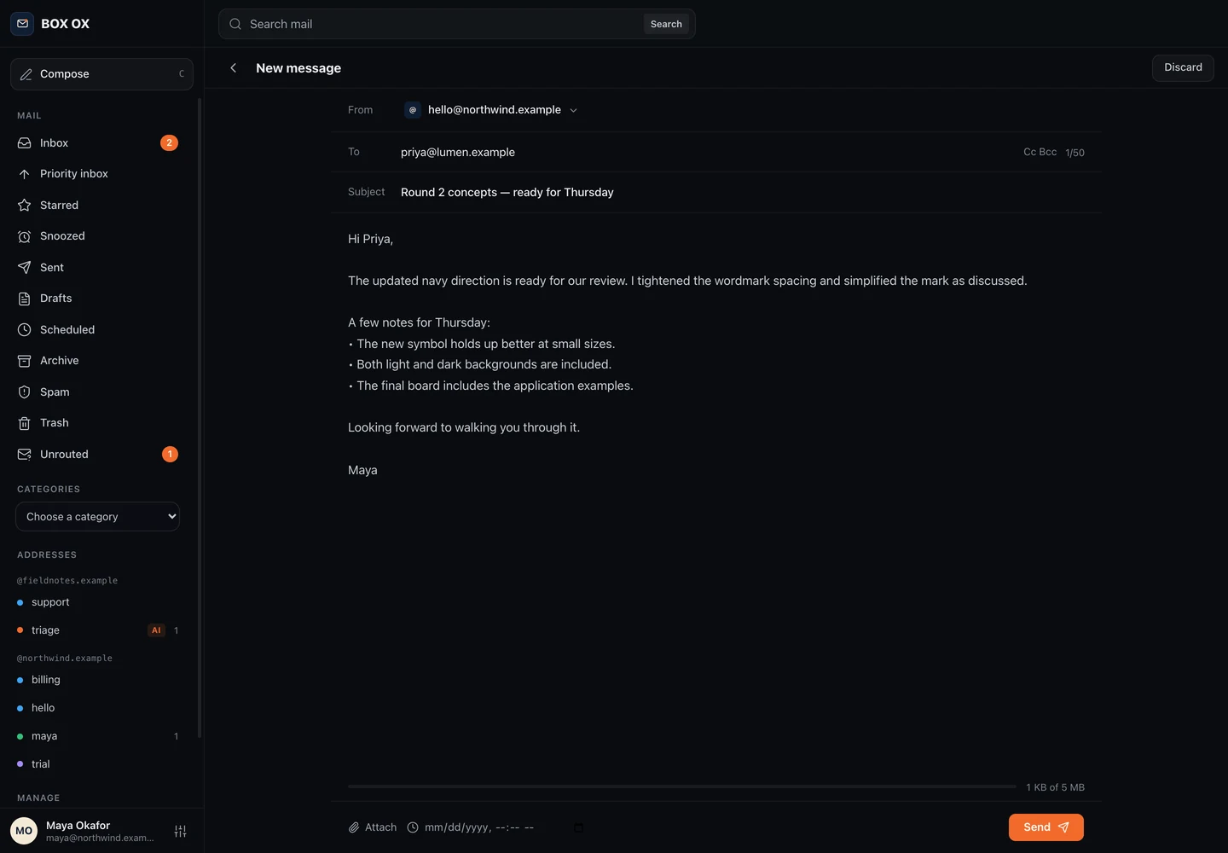The width and height of the screenshot is (1228, 853).
Task: Click the Trash bin icon
Action: (x=25, y=423)
